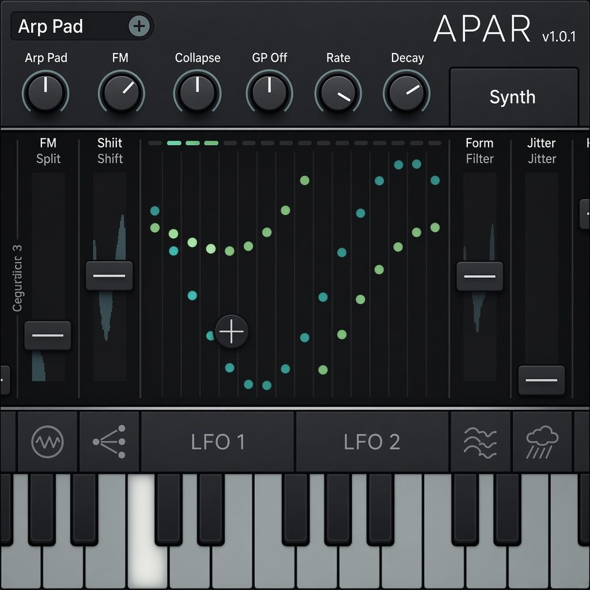Click the Jitter slider handle

pos(542,380)
